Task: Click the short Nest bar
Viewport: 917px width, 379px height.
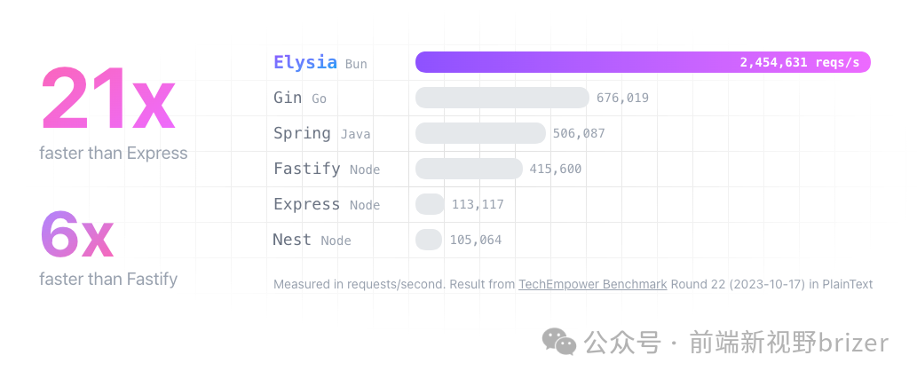Action: pos(429,240)
